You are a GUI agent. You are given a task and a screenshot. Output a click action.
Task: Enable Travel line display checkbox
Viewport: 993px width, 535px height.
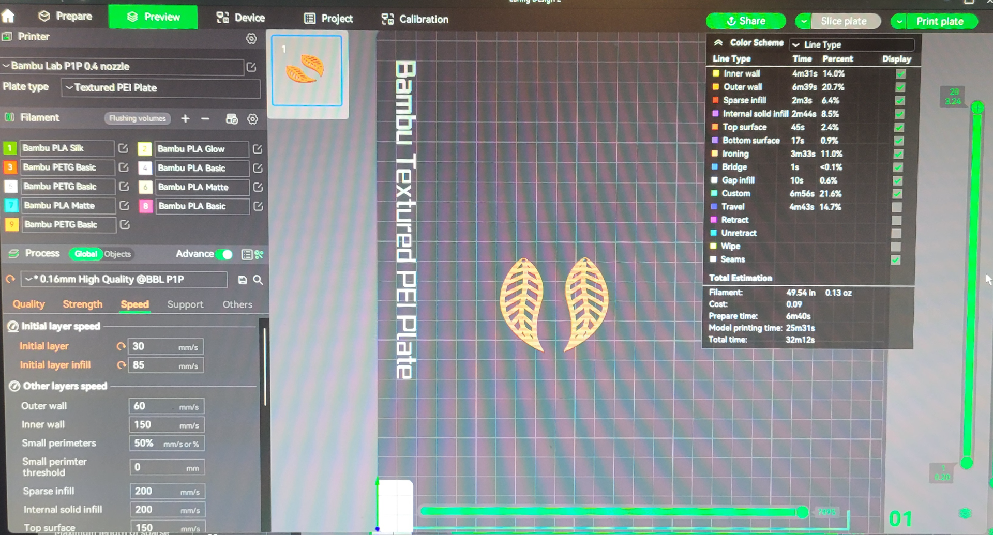(897, 207)
